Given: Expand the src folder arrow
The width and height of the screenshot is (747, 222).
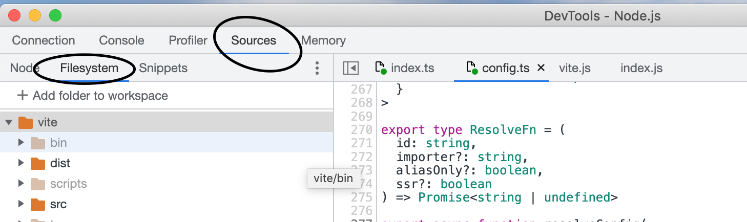Looking at the screenshot, I should pos(21,204).
